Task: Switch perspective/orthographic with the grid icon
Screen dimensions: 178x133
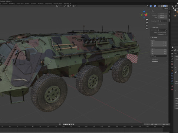Action: coord(147,28)
